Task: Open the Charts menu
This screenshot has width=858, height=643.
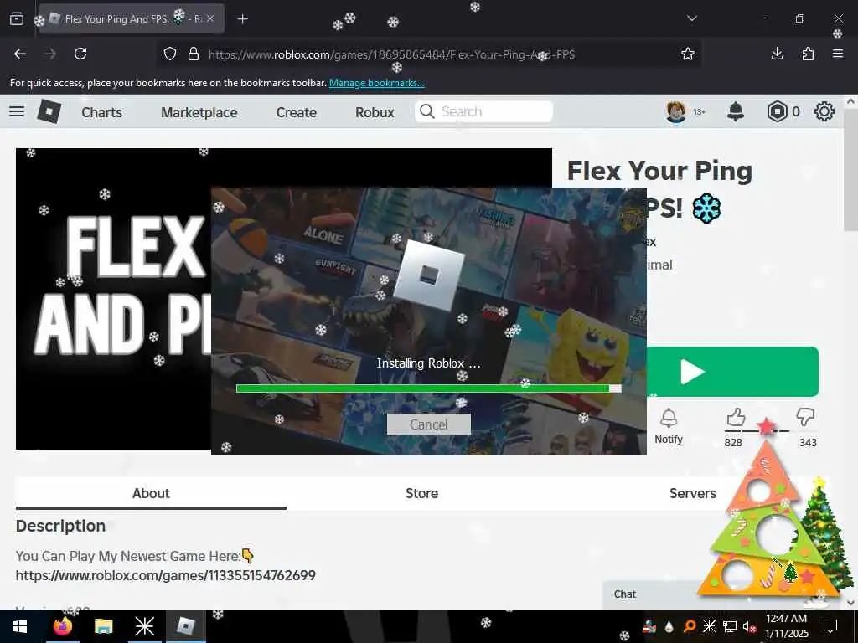Action: pos(101,112)
